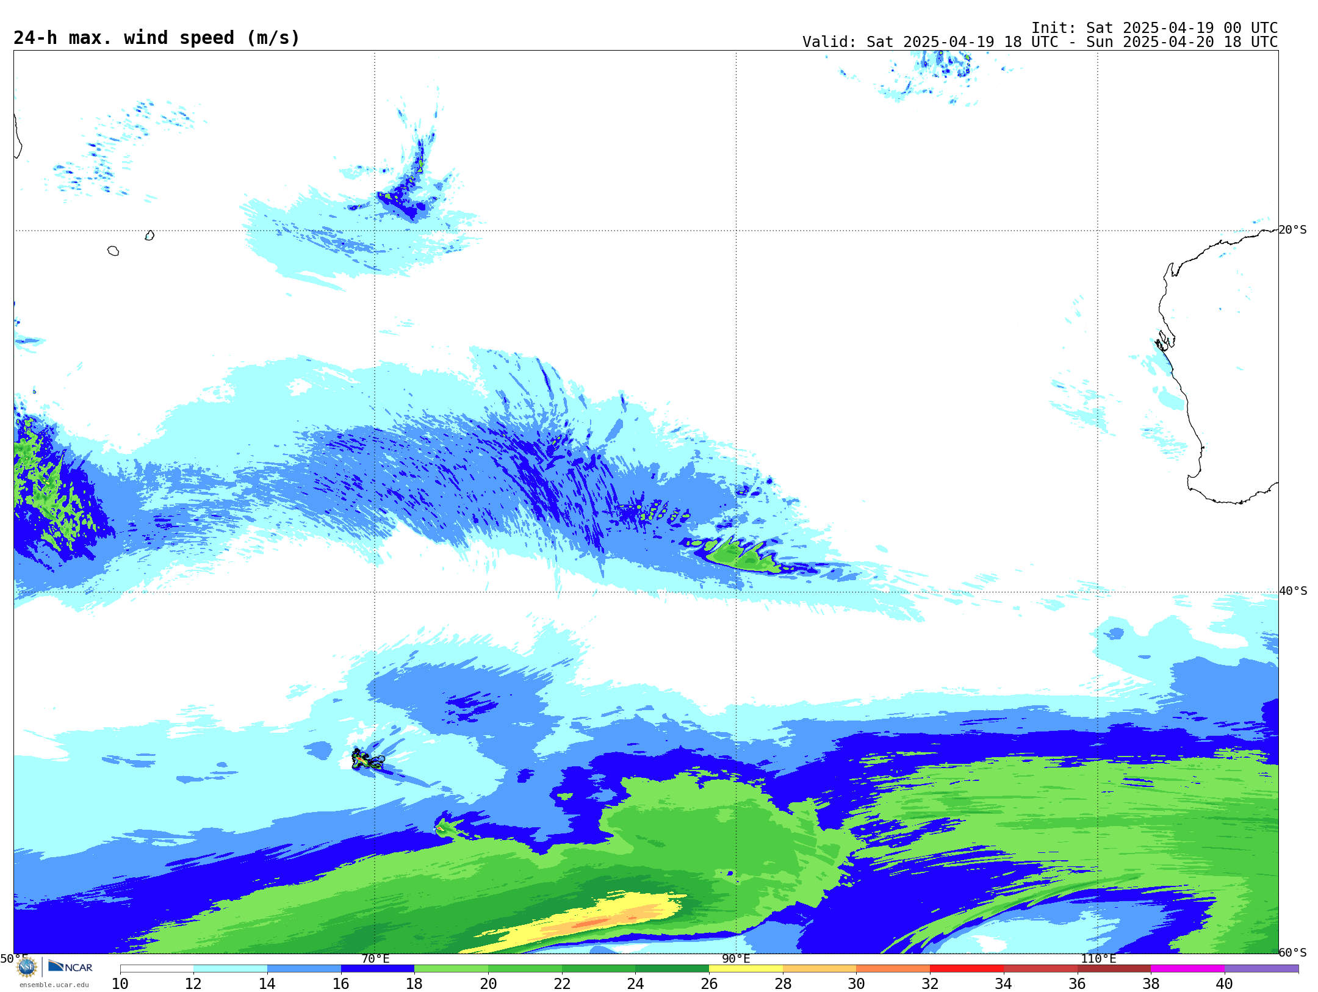Click the green 20-22 colorbar swatch
Screen dimensions: 1318x992
click(x=525, y=969)
